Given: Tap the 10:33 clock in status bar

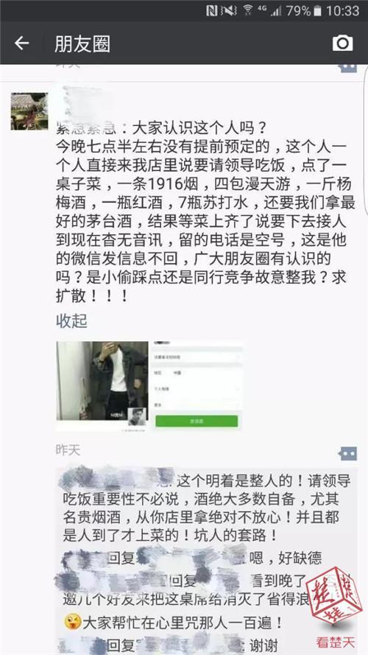Looking at the screenshot, I should [x=342, y=10].
